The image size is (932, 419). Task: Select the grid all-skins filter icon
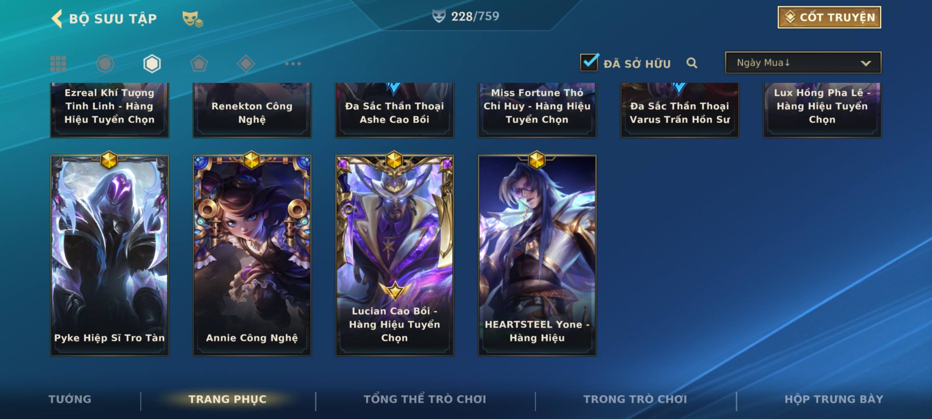[58, 64]
